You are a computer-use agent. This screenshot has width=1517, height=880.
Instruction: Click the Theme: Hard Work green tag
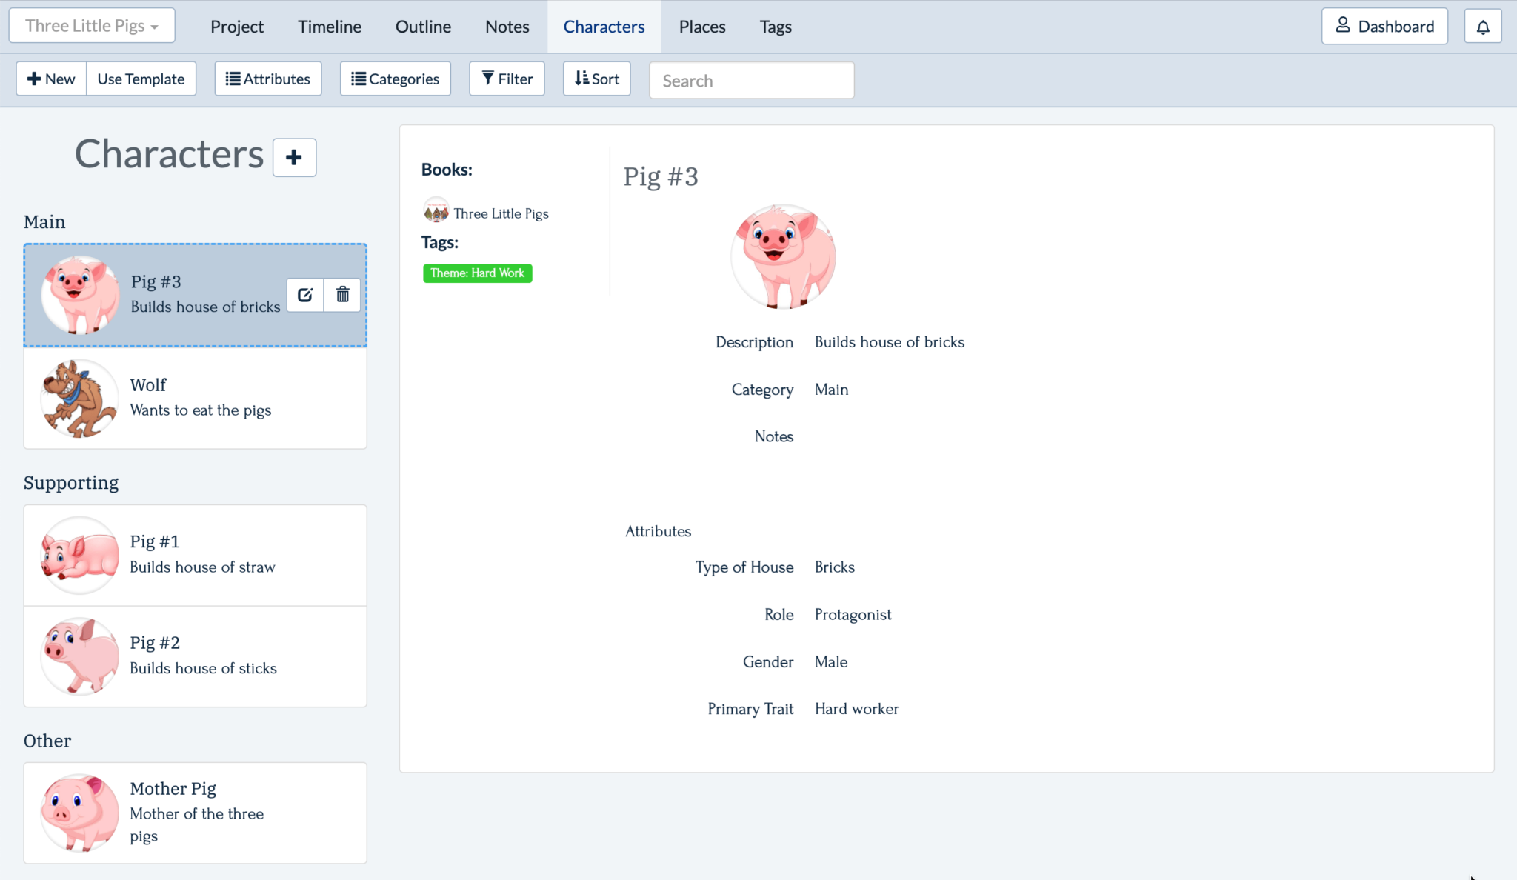477,273
